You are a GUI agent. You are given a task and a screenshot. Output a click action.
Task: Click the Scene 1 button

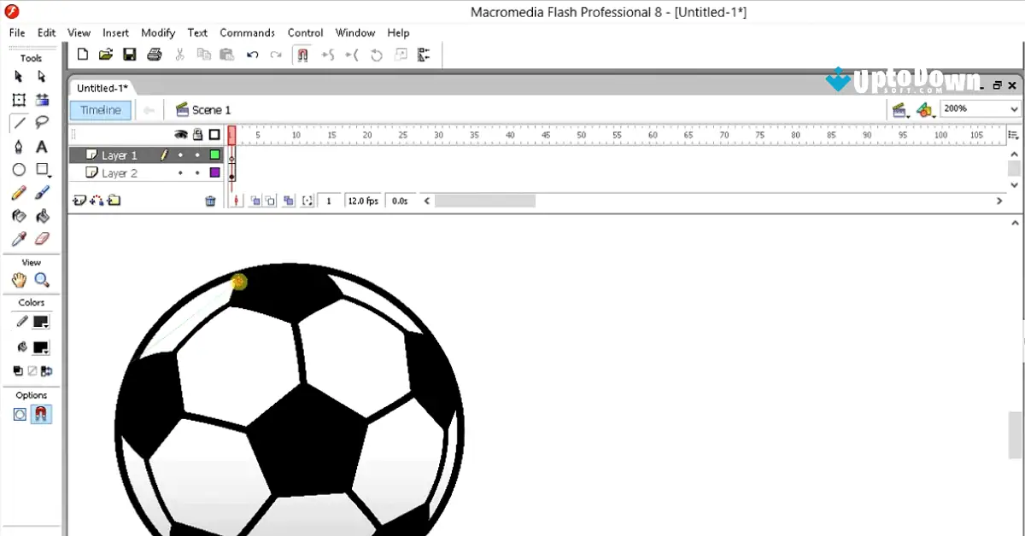[203, 109]
